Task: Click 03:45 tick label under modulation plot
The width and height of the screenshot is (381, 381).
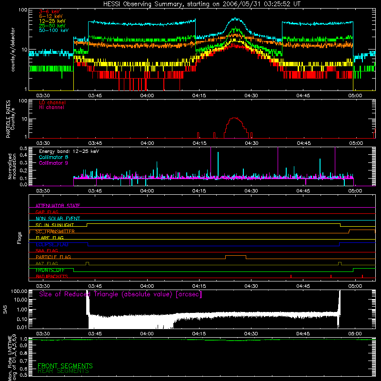Action: (95, 191)
